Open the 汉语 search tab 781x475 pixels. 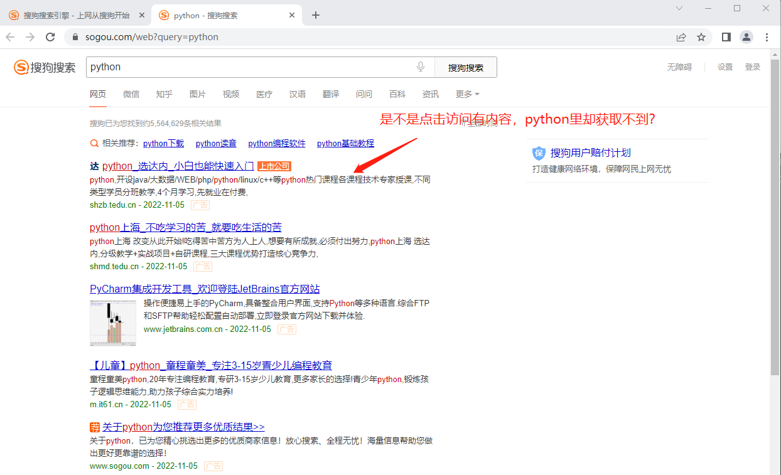point(298,94)
